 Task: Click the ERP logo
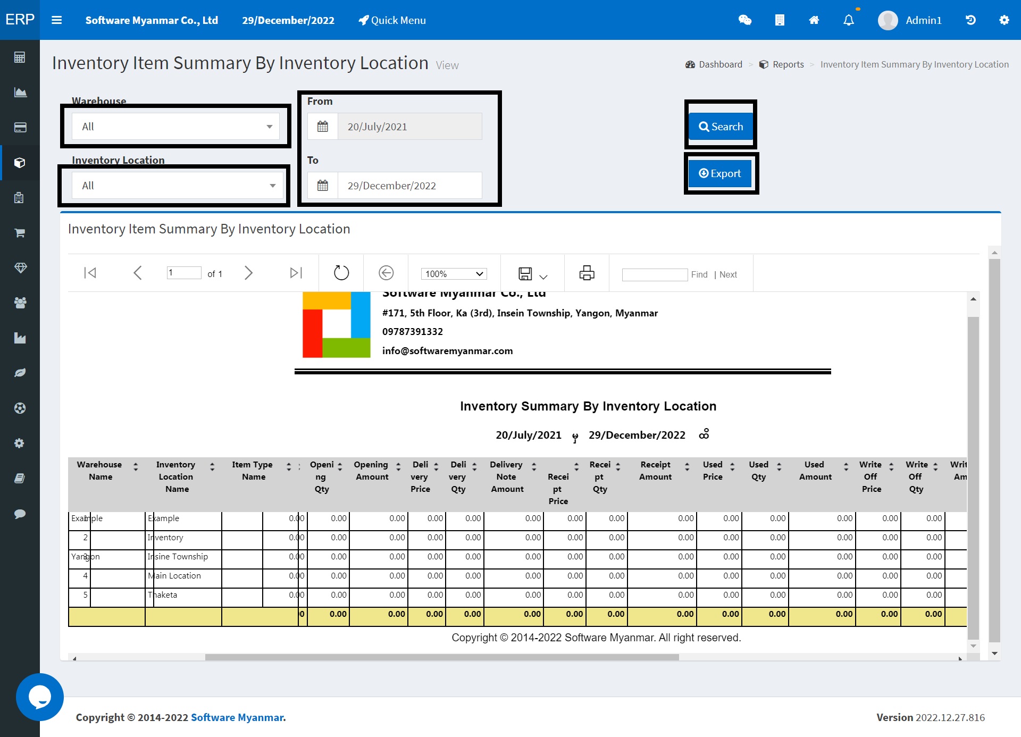pos(20,20)
